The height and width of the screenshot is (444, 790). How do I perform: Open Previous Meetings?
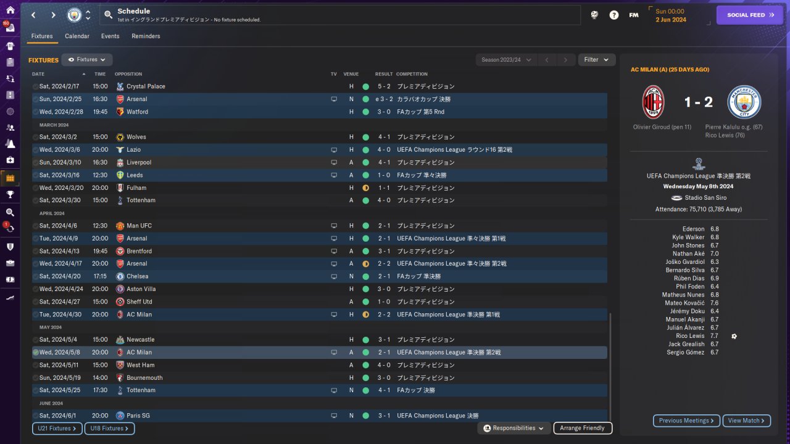tap(687, 421)
